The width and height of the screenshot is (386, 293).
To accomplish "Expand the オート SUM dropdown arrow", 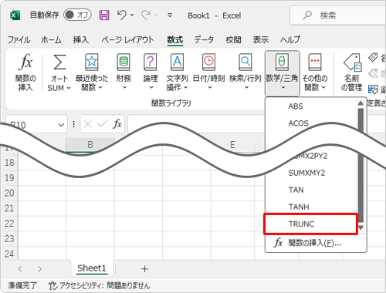I will (x=69, y=88).
